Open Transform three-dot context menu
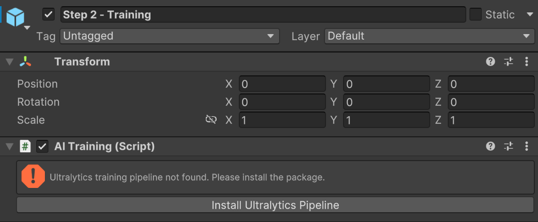 [x=527, y=62]
